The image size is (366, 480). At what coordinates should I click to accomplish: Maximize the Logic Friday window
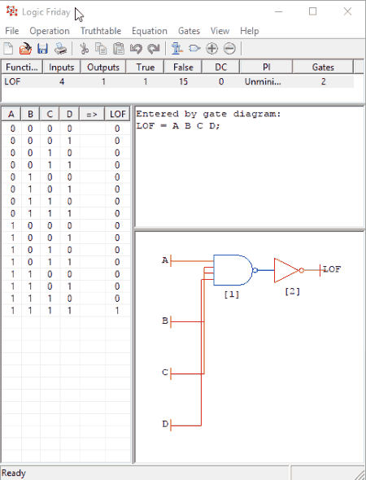[x=313, y=11]
